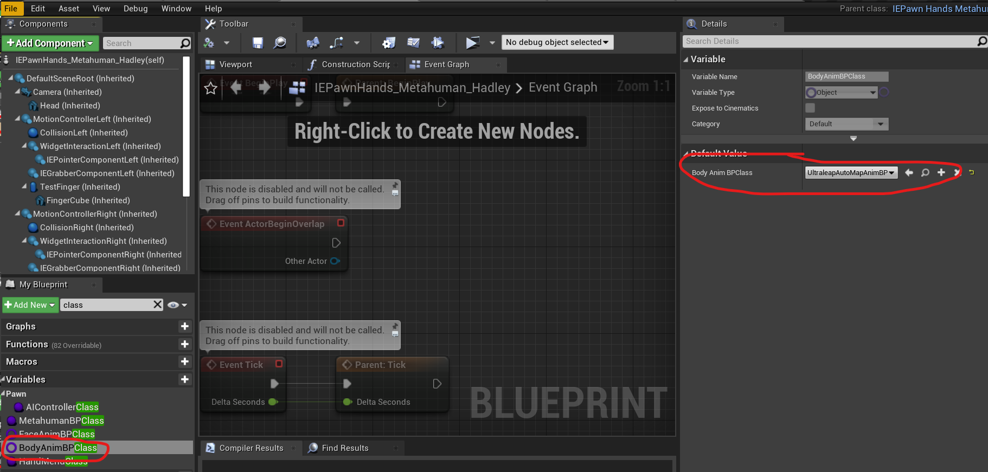Open the IEPawn Hands Metahuman parent class link
This screenshot has width=988, height=472.
[x=940, y=9]
